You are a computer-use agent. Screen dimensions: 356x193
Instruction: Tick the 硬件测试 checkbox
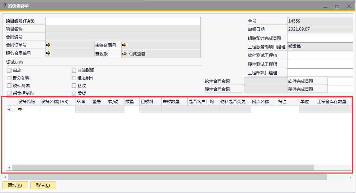(9, 86)
